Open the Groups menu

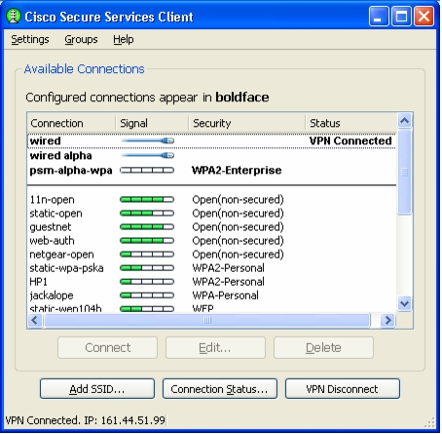point(81,39)
